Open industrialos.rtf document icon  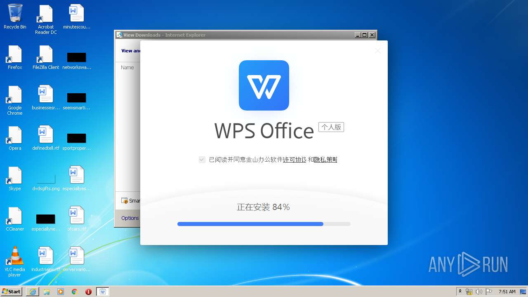[45, 259]
